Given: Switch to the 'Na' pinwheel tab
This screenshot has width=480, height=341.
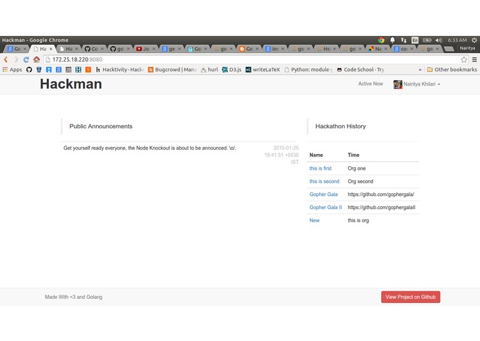Looking at the screenshot, I should [376, 49].
